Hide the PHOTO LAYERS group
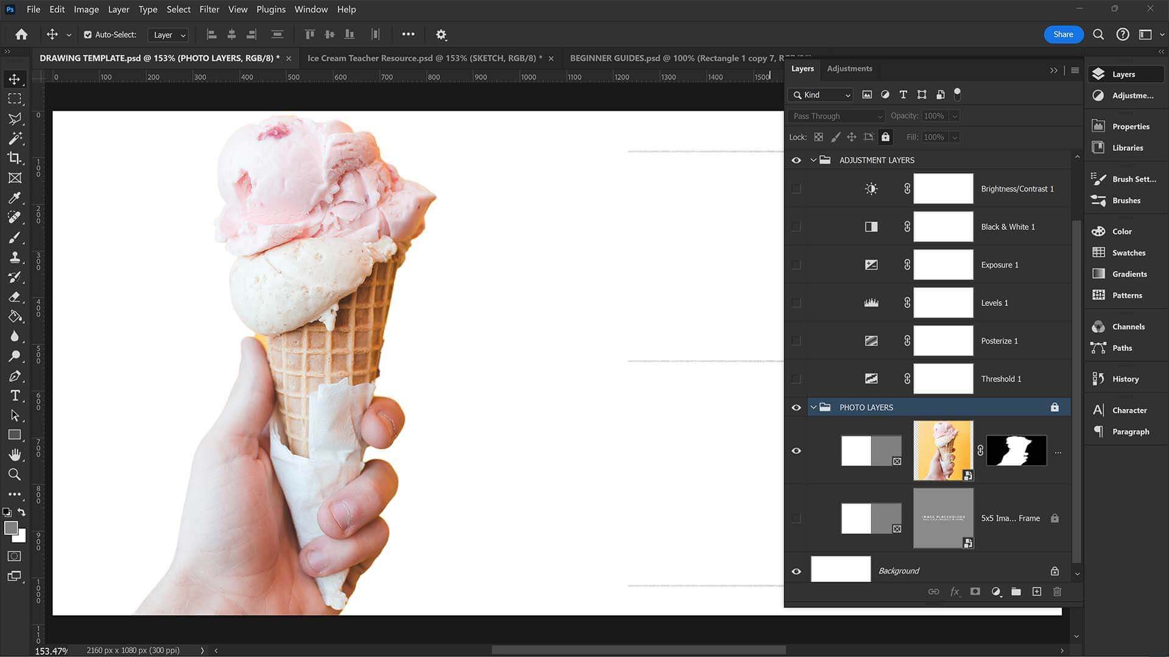This screenshot has height=657, width=1169. [x=796, y=407]
